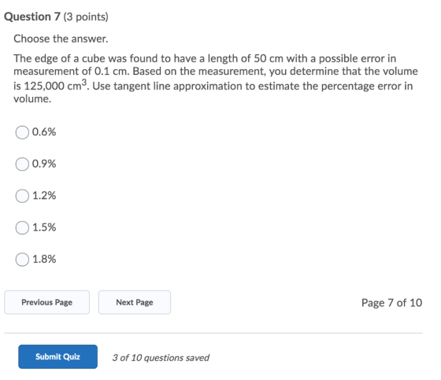Mark the 1.5% radio button
Viewport: 441px width, 380px height.
(x=22, y=227)
